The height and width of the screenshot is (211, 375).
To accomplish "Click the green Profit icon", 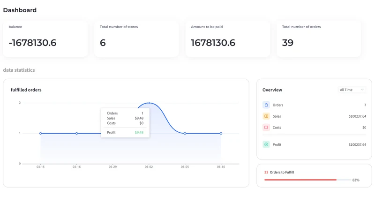I will [266, 144].
